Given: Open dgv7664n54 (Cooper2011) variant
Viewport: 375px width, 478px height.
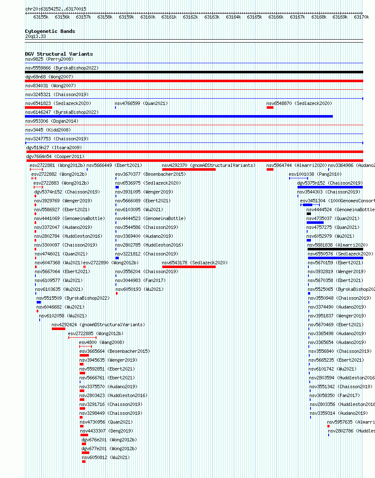Looking at the screenshot, I should (x=56, y=156).
